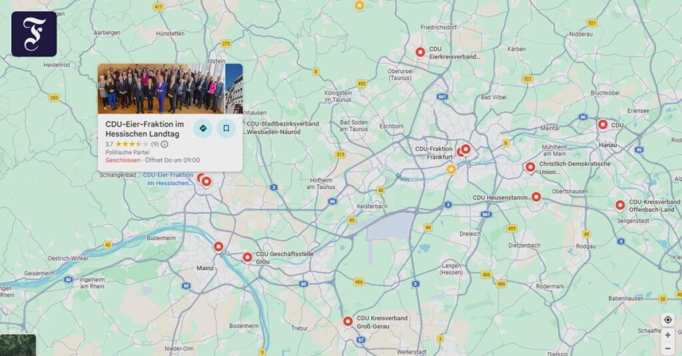Click the yellow star marker in Frankfurt
This screenshot has height=356, width=682.
point(451,169)
